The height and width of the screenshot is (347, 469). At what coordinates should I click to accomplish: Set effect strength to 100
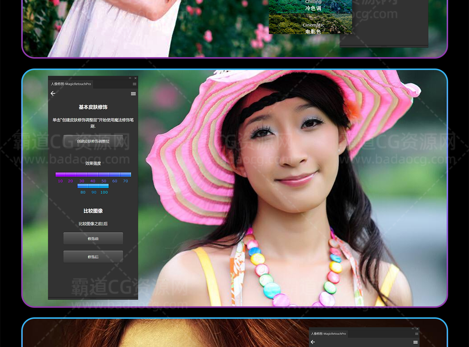(104, 186)
